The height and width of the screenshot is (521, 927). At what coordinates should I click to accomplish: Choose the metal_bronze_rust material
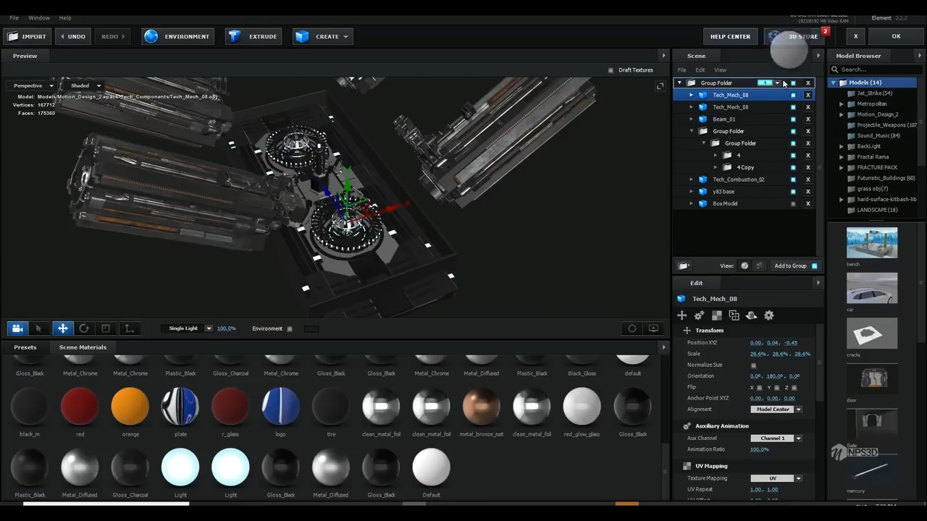point(482,406)
